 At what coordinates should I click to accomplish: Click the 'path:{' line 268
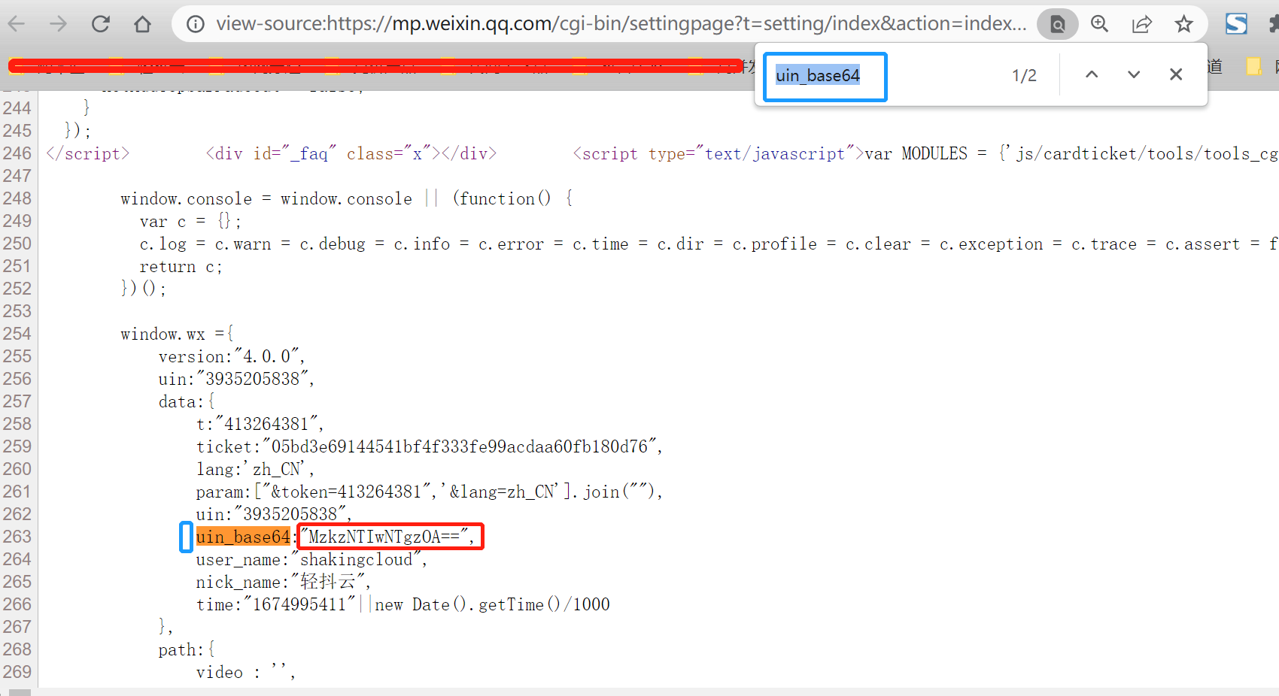[187, 649]
